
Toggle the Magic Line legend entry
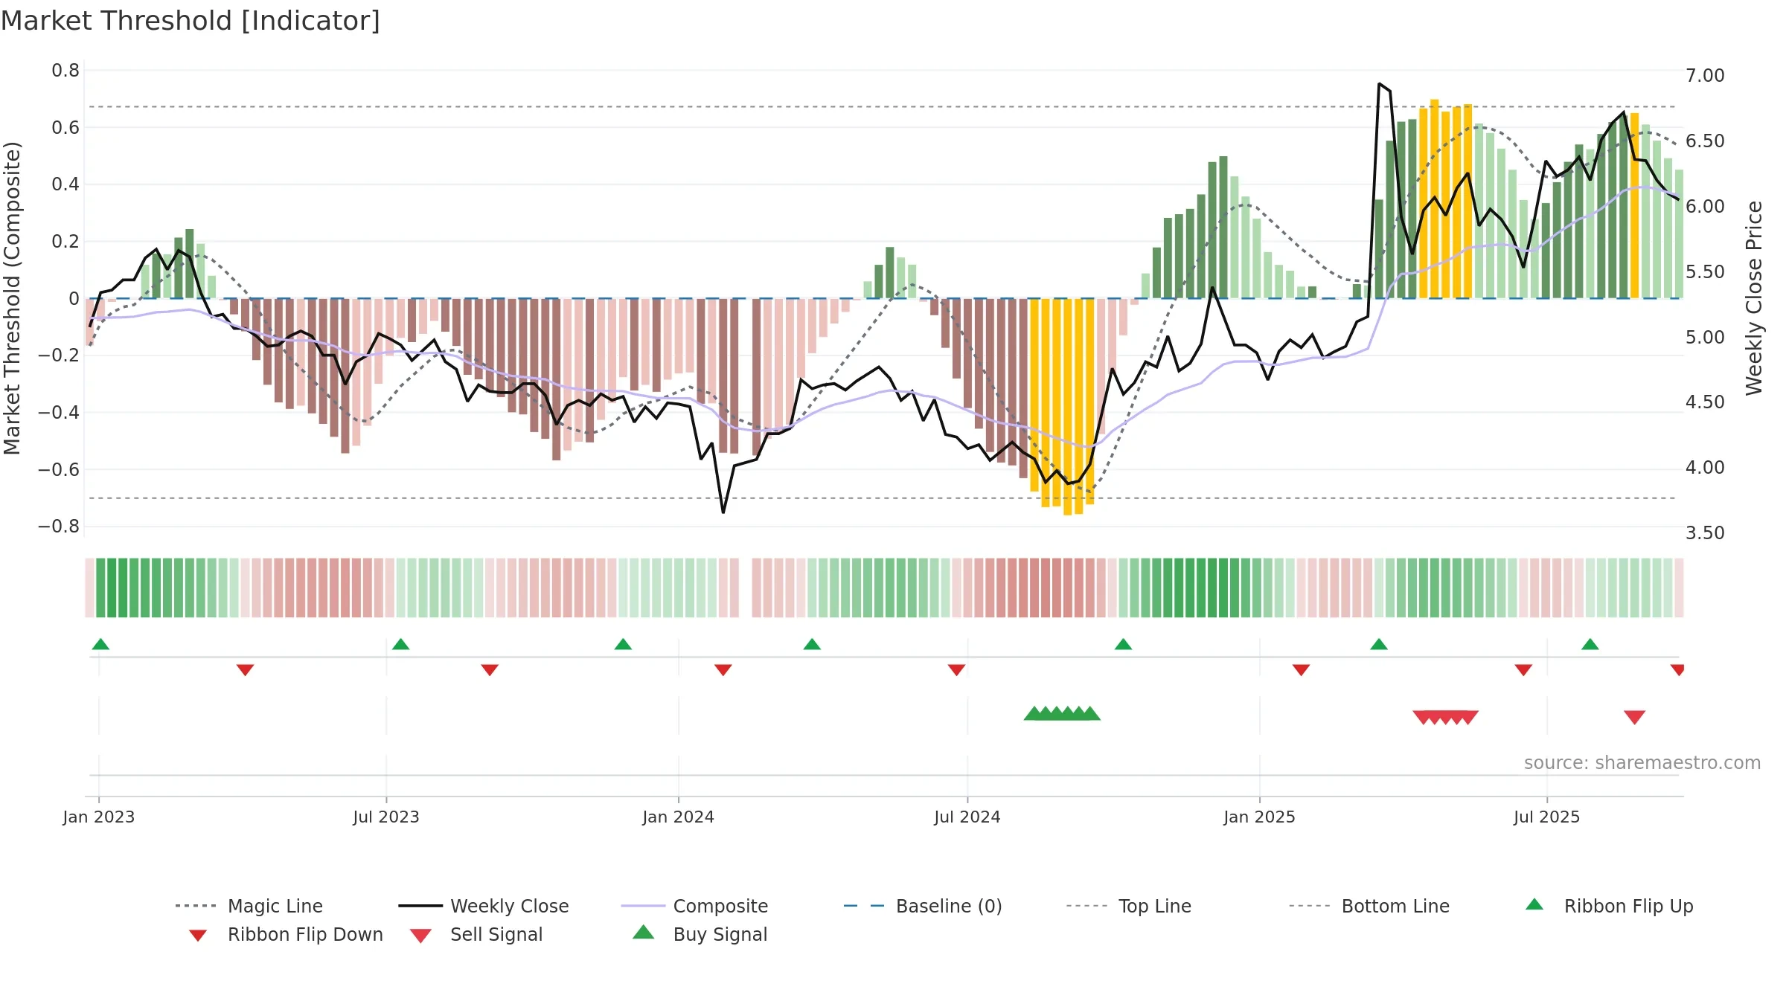(x=249, y=906)
